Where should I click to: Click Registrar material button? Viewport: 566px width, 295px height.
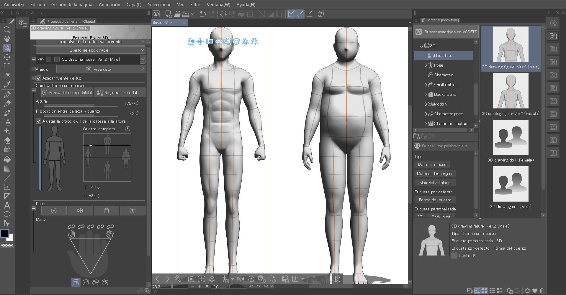click(120, 93)
